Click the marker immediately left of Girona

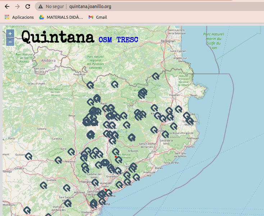pos(154,130)
